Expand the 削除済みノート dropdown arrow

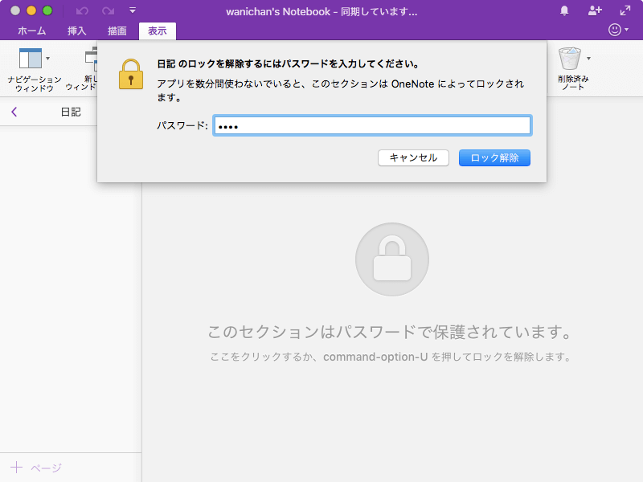tap(588, 59)
